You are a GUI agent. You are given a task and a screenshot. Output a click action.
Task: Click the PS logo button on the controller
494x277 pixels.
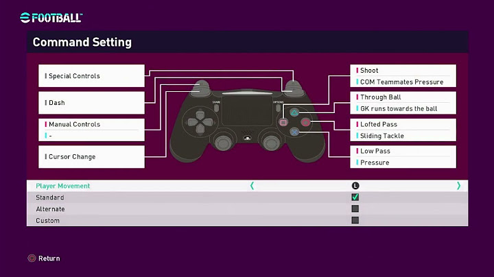(x=247, y=138)
